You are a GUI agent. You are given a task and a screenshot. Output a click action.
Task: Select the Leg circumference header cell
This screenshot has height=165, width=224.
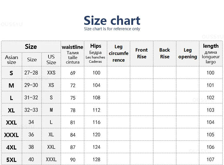[119, 54]
